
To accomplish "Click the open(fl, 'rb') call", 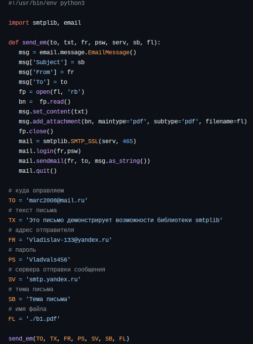I will pyautogui.click(x=60, y=92).
